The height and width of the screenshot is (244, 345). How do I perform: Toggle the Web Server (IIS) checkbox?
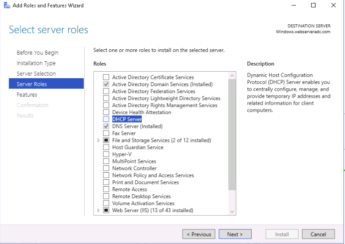click(x=106, y=210)
